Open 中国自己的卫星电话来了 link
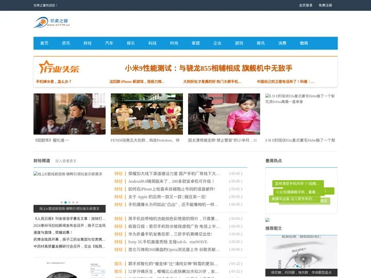 pyautogui.click(x=285, y=81)
